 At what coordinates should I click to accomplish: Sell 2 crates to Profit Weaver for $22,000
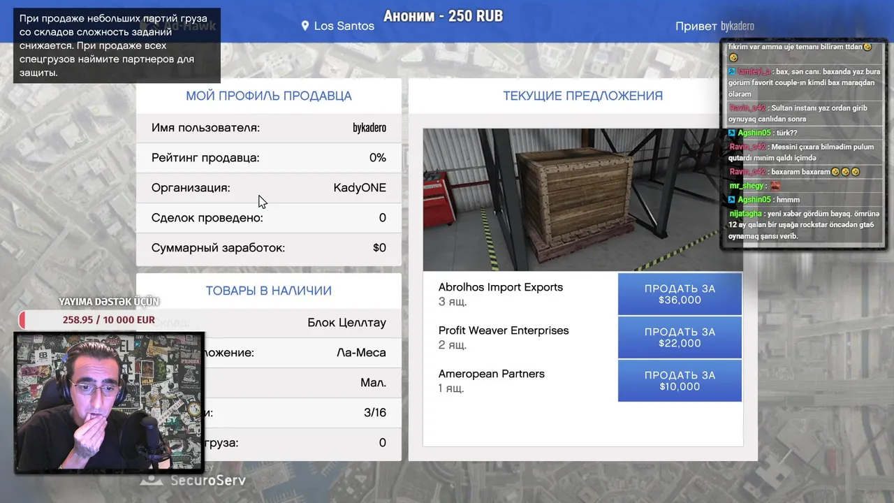coord(680,337)
